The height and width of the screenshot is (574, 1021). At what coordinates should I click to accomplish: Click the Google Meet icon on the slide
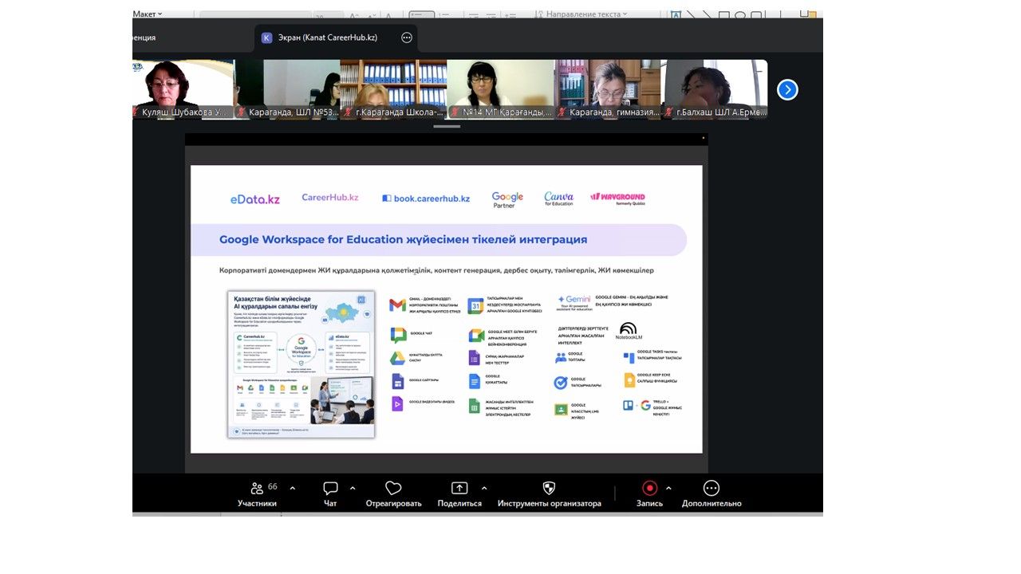(x=476, y=336)
